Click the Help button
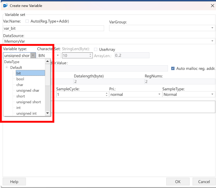The image size is (216, 188). click(14, 182)
